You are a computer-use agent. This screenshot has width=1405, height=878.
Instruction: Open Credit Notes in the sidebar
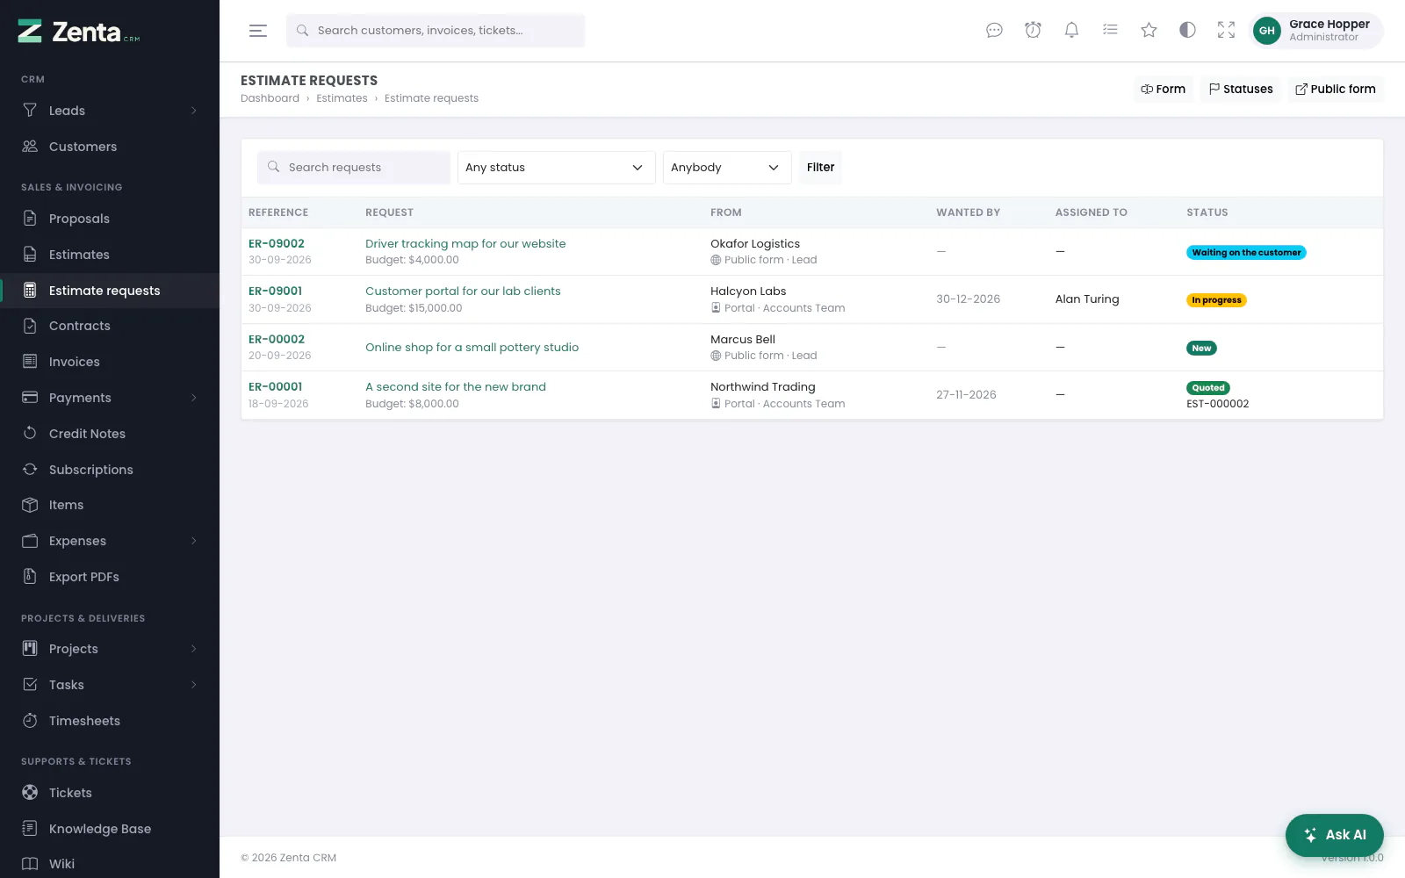[110, 434]
